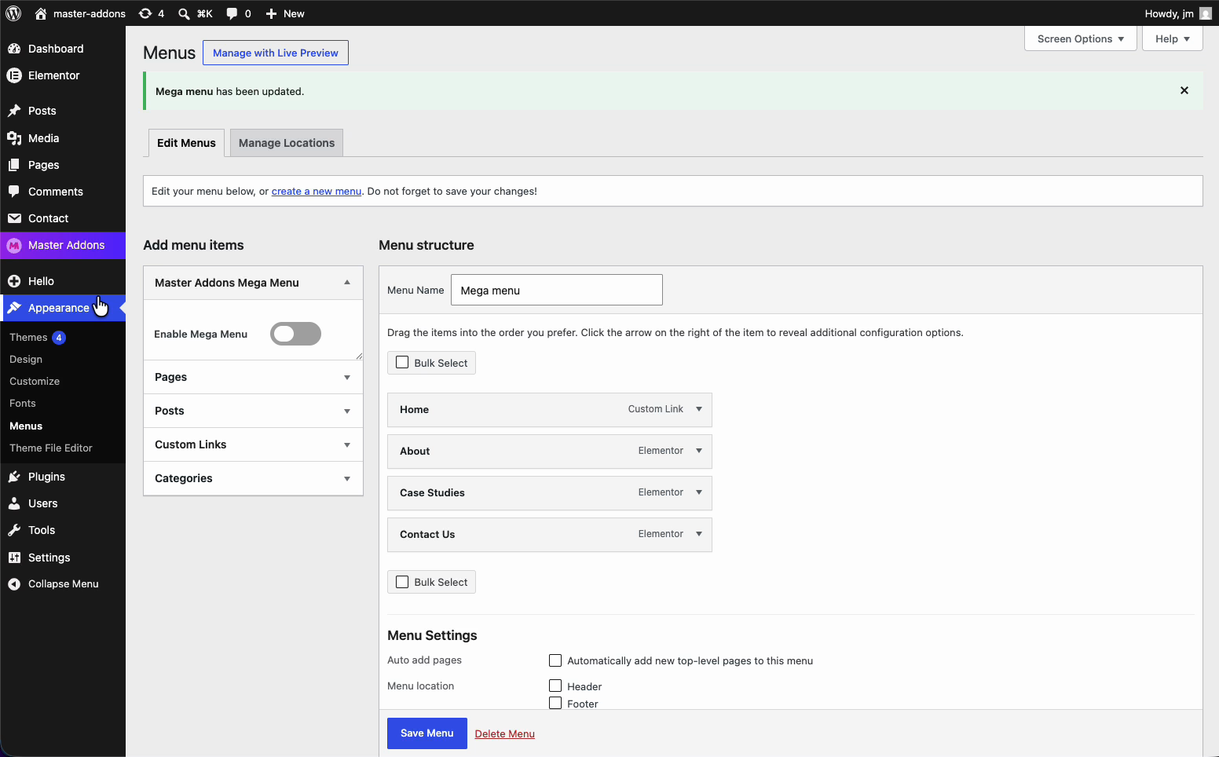The width and height of the screenshot is (1219, 757).
Task: Click the Collapse Menu arrow icon
Action: click(x=14, y=584)
